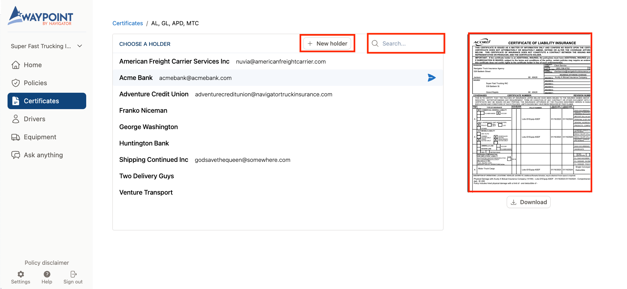Click the Waypoint by Navigator logo

[40, 16]
